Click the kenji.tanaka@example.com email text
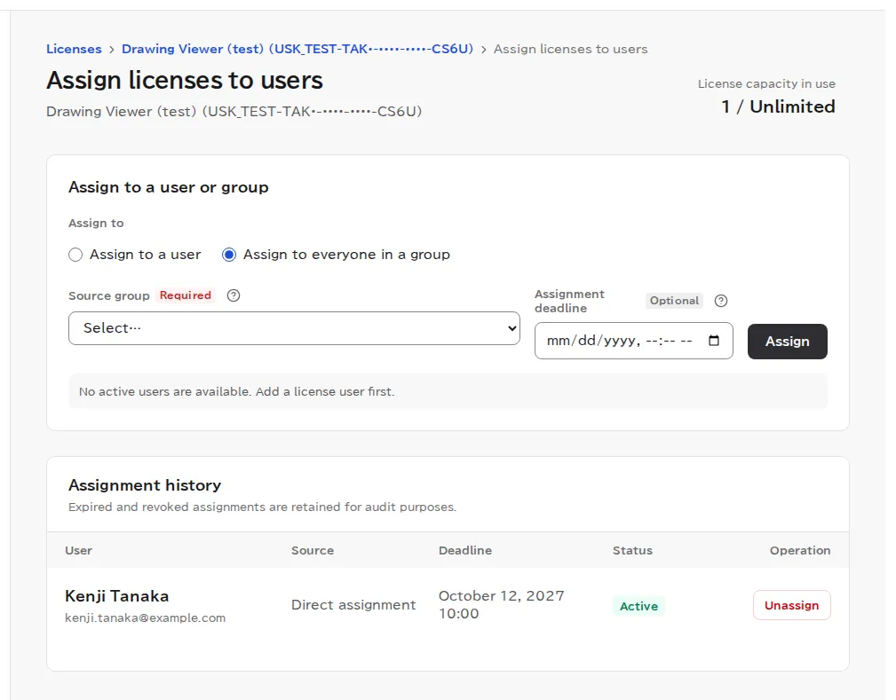Image resolution: width=896 pixels, height=700 pixels. tap(145, 617)
